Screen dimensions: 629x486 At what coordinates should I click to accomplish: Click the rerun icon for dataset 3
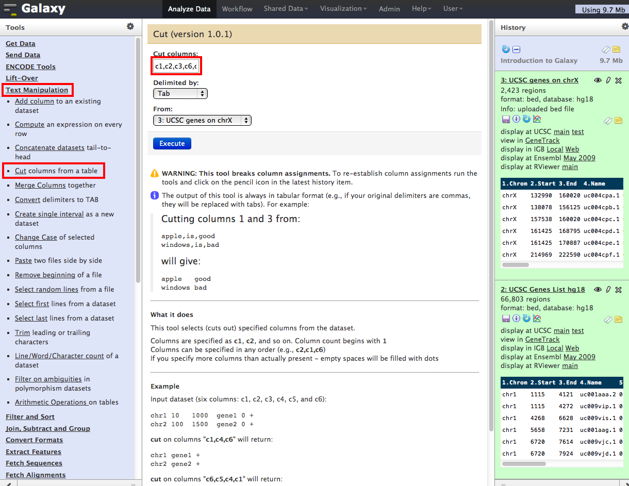(526, 119)
